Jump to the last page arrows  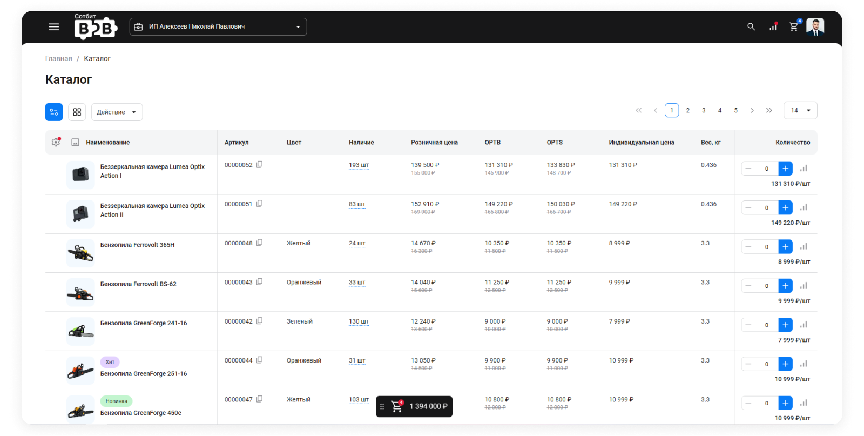(x=769, y=110)
